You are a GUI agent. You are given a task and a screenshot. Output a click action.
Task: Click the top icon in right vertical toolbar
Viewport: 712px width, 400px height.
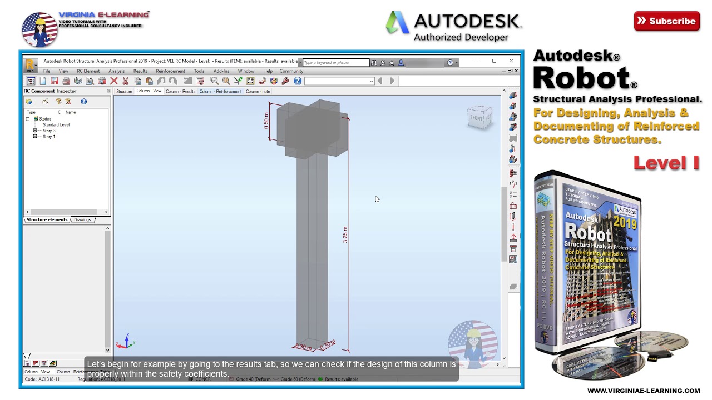513,95
